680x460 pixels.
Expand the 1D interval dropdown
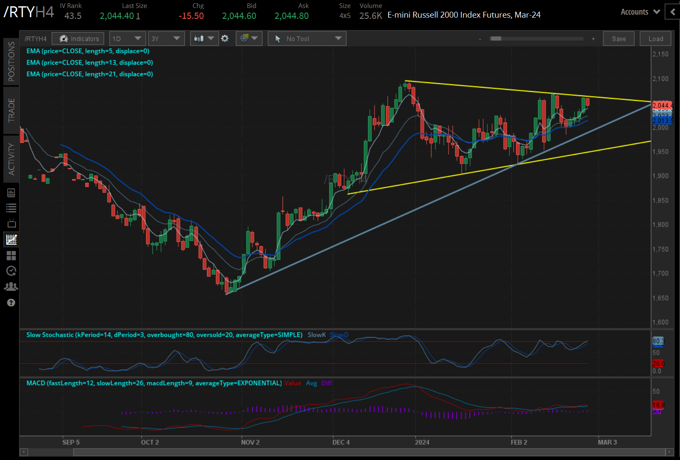tap(127, 39)
